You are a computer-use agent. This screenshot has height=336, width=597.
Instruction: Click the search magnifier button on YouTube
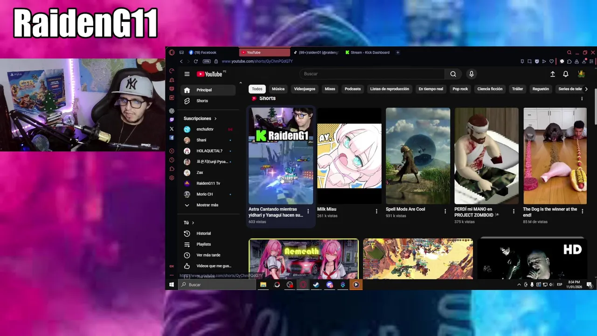(x=453, y=74)
